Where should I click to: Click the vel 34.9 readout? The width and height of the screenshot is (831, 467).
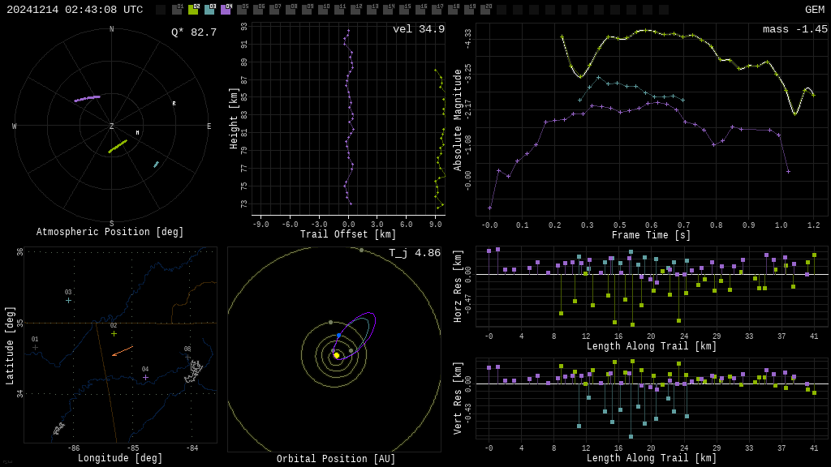[x=419, y=29]
